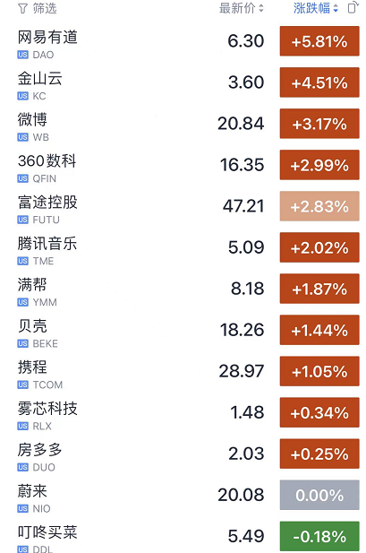Click the US badge next to KC
Image resolution: width=366 pixels, height=553 pixels.
tap(22, 96)
